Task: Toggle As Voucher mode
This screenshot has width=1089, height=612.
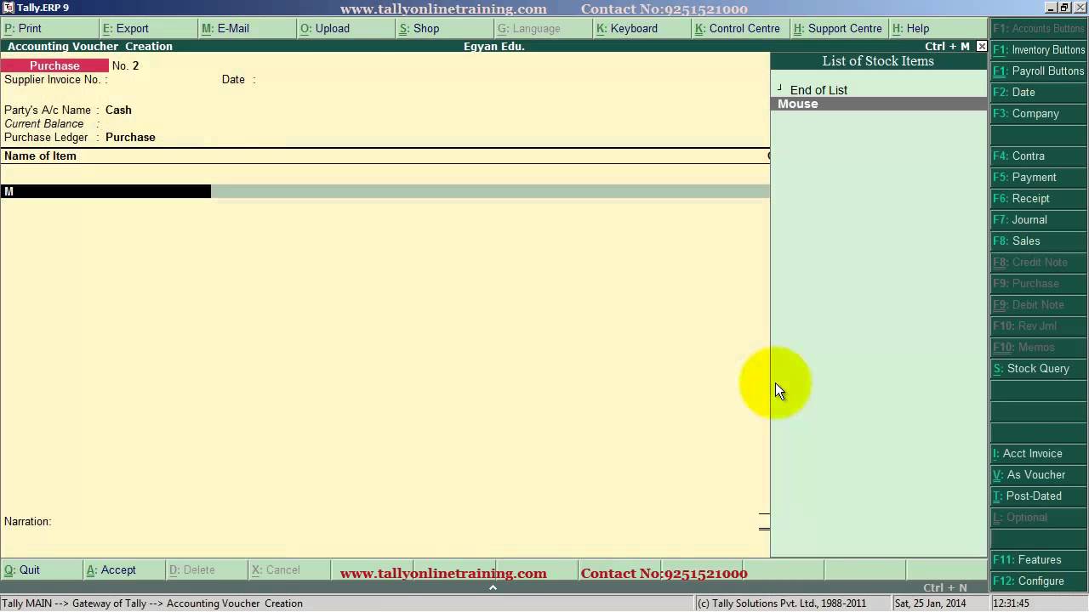Action: coord(1039,474)
